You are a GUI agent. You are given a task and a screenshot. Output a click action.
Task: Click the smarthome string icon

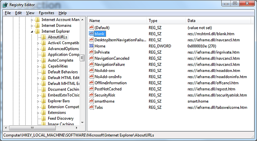(91, 101)
